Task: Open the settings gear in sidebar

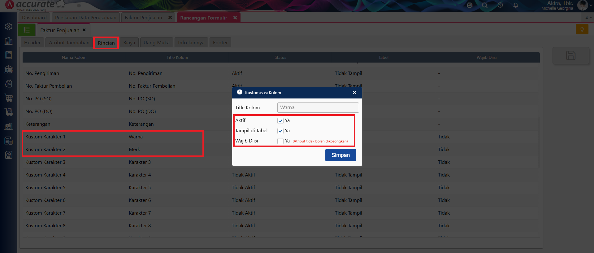Action: pos(9,27)
